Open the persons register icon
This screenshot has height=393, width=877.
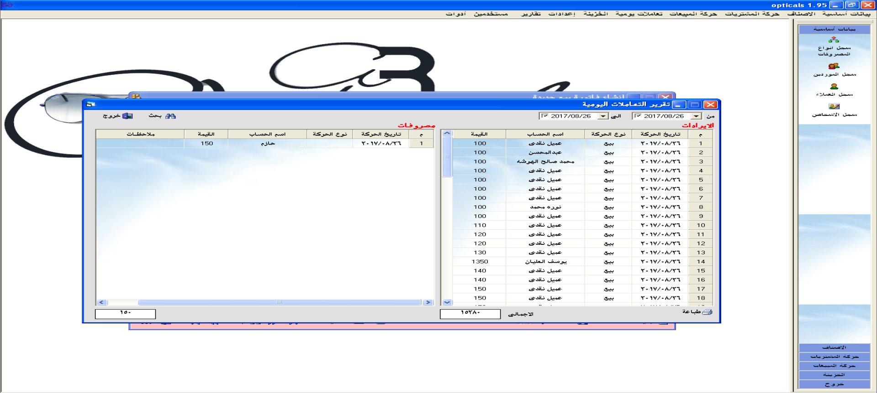(x=834, y=106)
